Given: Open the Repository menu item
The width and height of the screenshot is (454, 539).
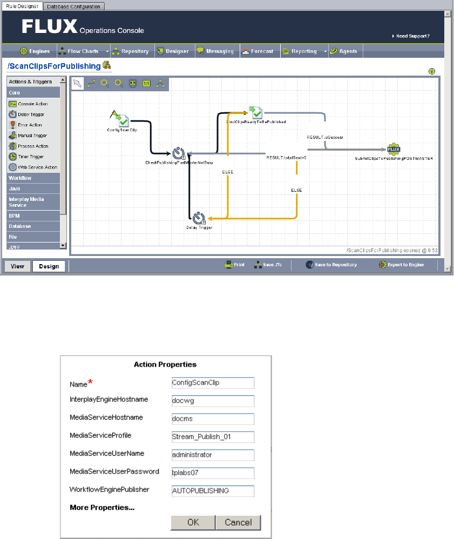Looking at the screenshot, I should tap(131, 51).
